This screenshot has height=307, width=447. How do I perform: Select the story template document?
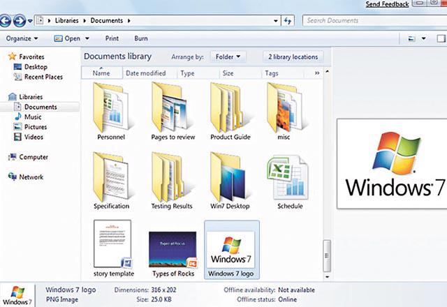(113, 248)
